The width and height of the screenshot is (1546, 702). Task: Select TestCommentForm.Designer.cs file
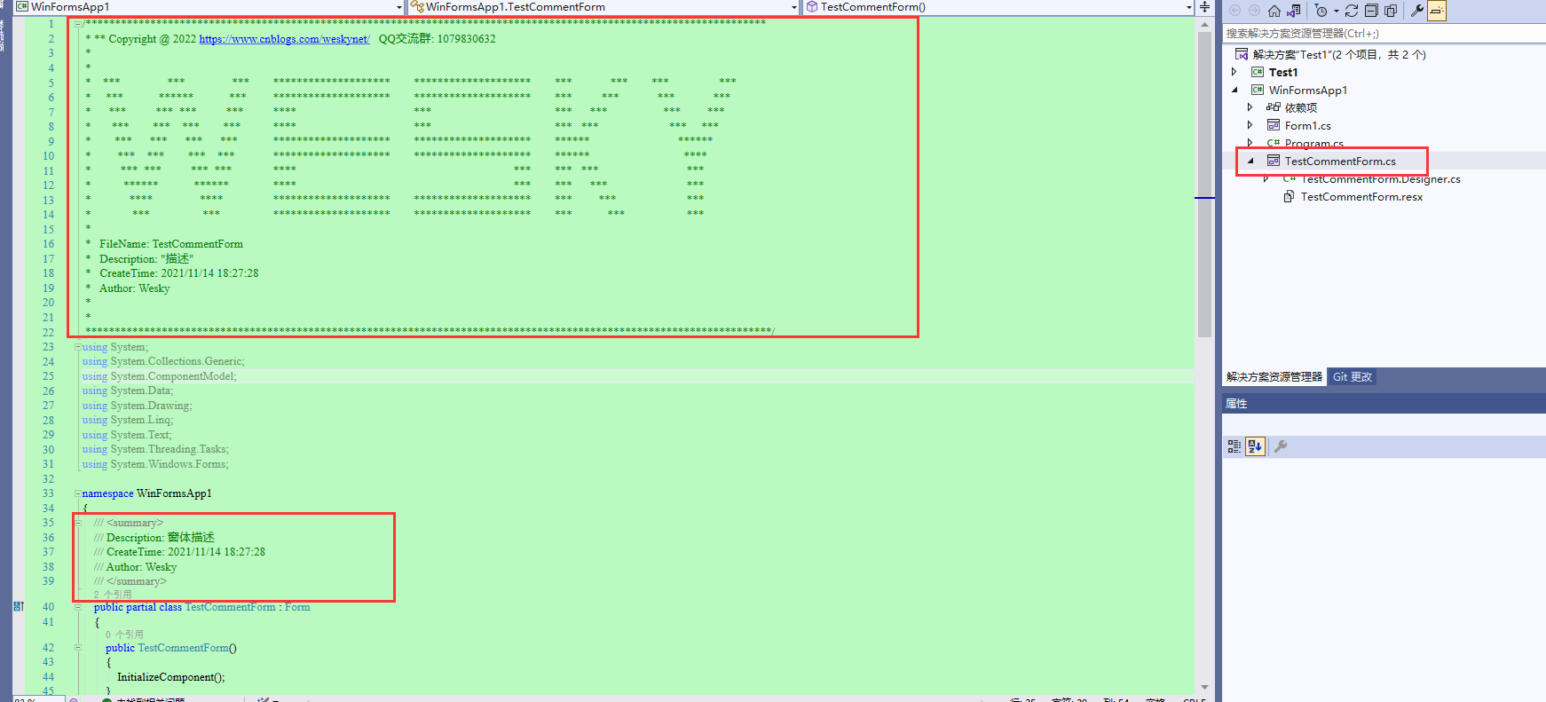(x=1381, y=179)
